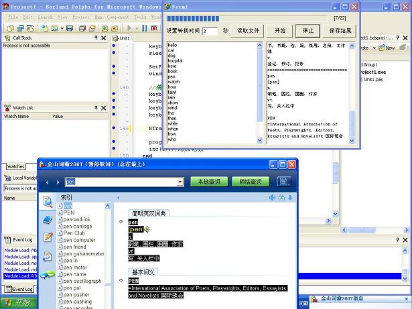The image size is (412, 309).
Task: Click the Pause toolbar icon in Delphi
Action: point(145,28)
